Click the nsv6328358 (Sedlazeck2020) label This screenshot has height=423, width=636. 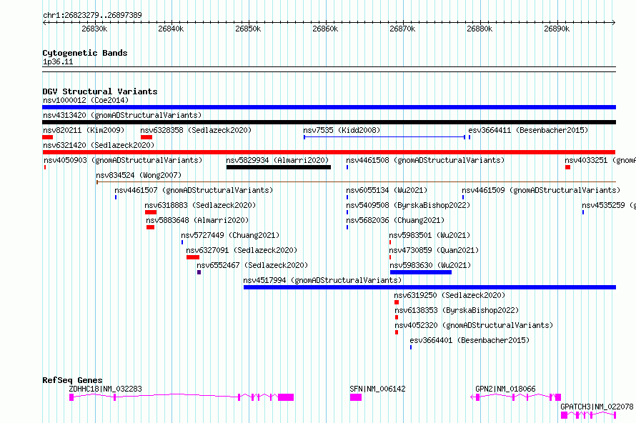(196, 130)
